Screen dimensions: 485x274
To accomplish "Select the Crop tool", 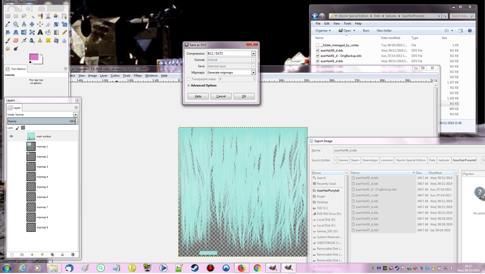I will (x=48, y=24).
